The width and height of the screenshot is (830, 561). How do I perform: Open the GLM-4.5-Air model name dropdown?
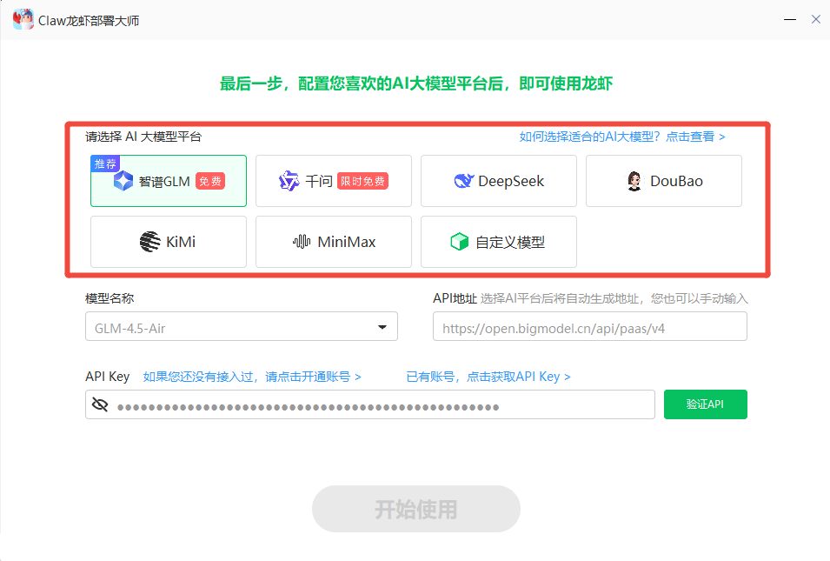point(242,327)
